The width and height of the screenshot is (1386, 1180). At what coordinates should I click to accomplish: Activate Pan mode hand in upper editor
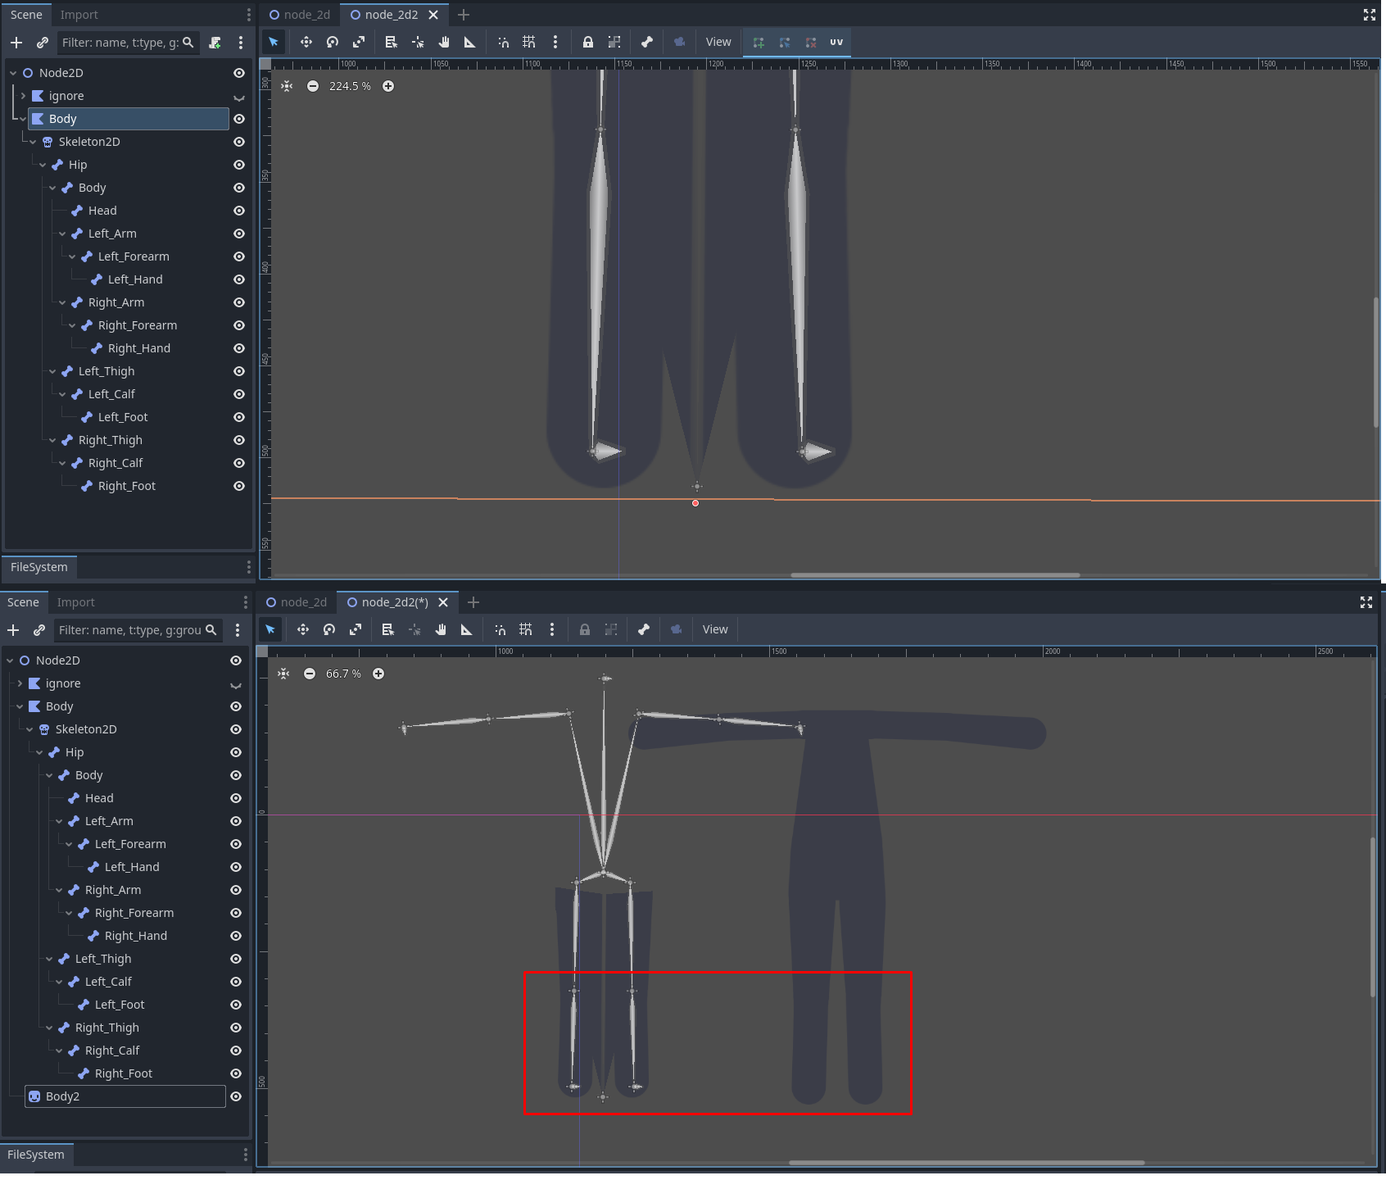pos(444,42)
